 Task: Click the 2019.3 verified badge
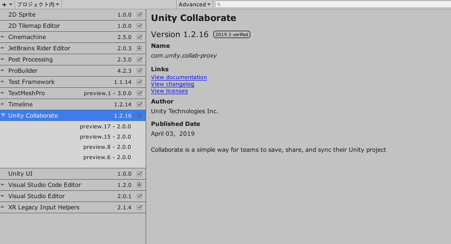point(231,35)
